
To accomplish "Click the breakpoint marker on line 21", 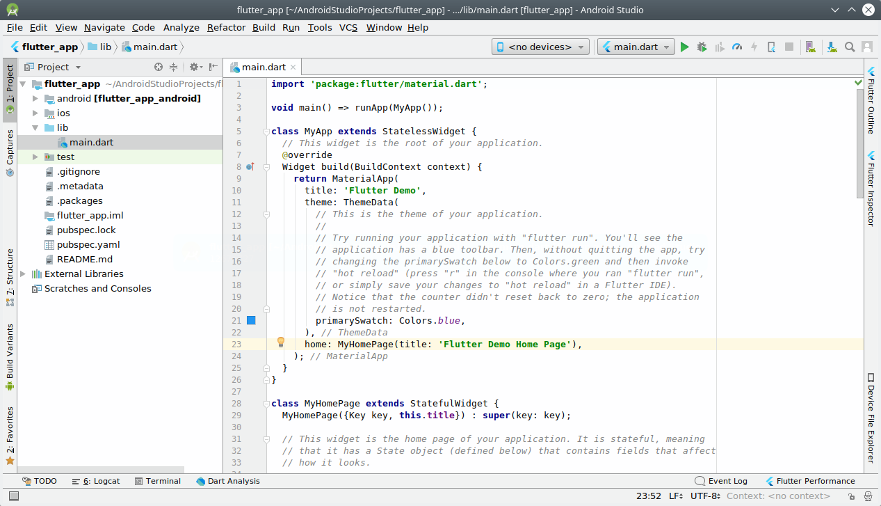I will coord(251,320).
